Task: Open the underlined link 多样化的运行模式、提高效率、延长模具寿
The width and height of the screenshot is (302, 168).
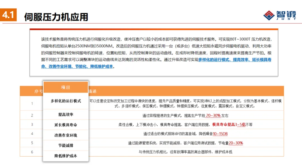Action: click(235, 60)
